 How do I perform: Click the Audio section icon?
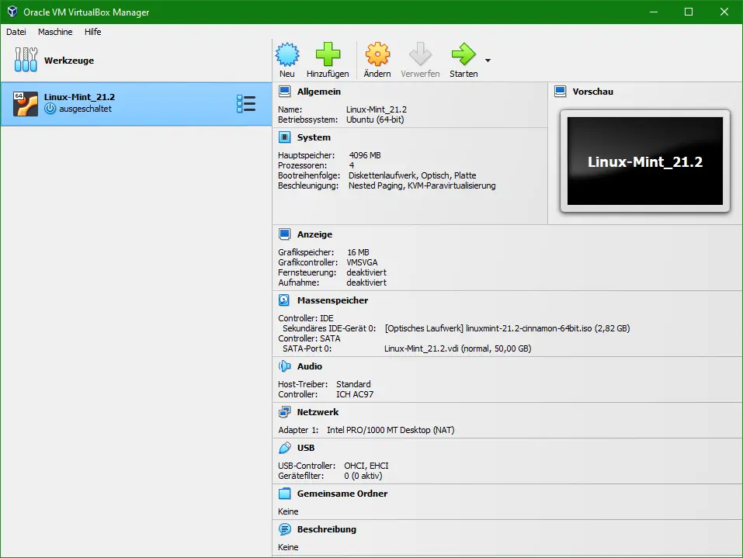point(285,366)
